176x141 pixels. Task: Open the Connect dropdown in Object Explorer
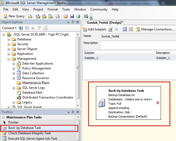pyautogui.click(x=9, y=28)
